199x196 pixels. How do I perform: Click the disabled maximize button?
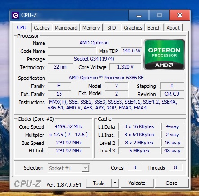coord(159,15)
